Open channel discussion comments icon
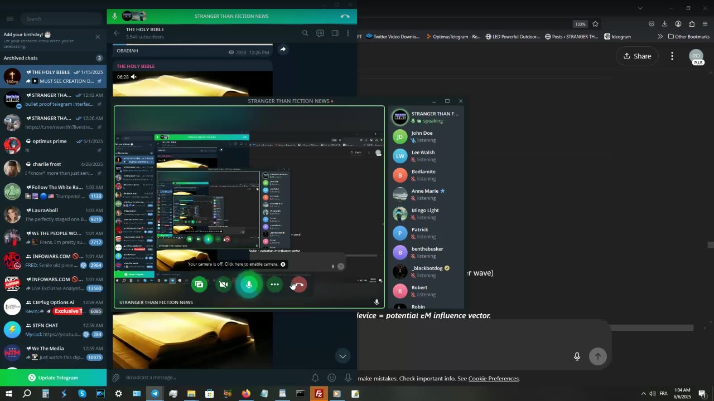The width and height of the screenshot is (714, 401). tap(320, 33)
